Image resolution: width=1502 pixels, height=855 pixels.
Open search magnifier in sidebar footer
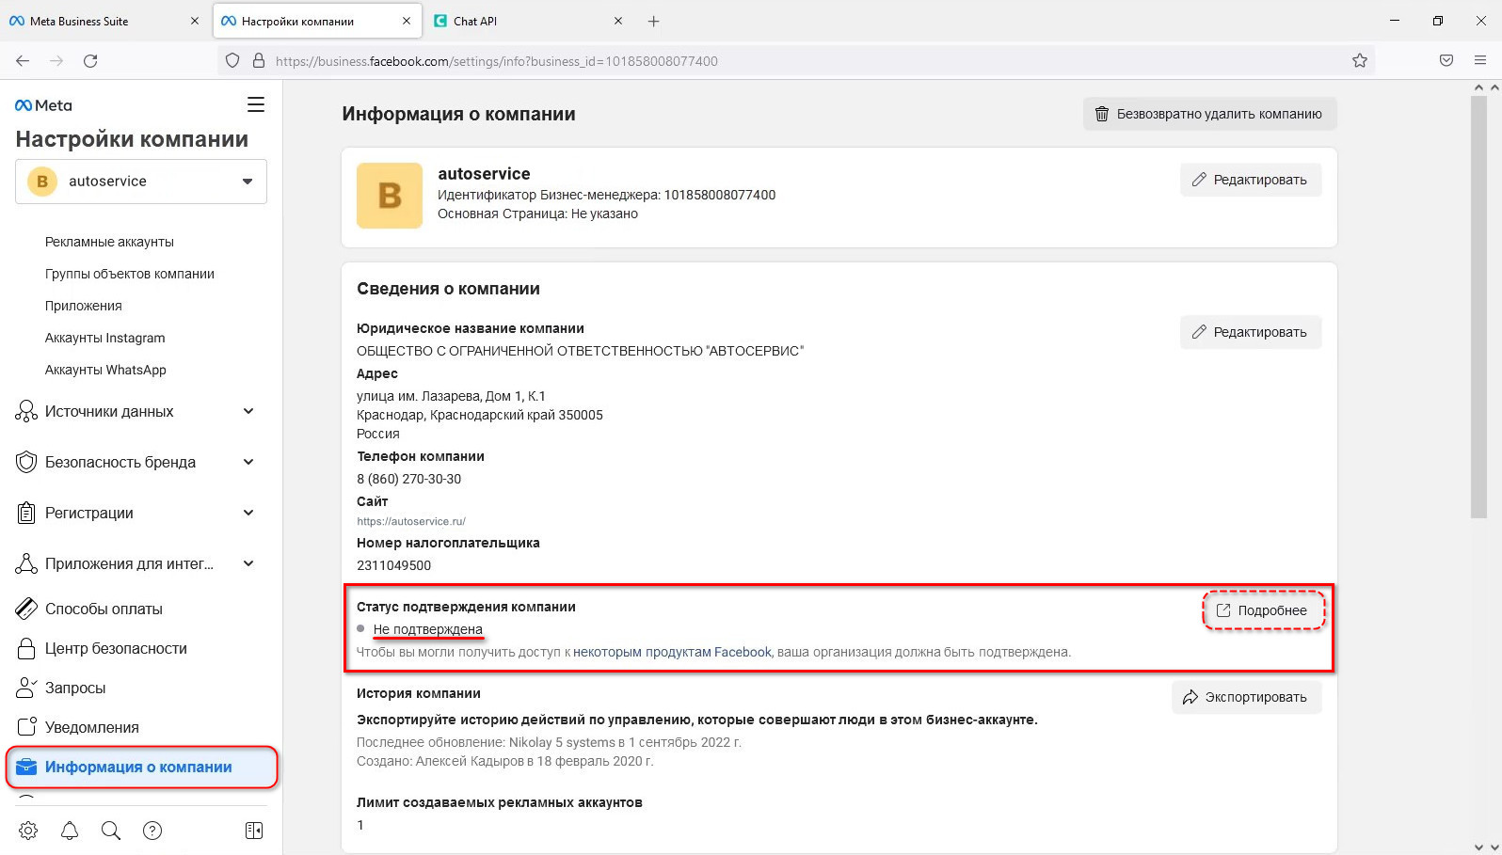click(x=111, y=831)
